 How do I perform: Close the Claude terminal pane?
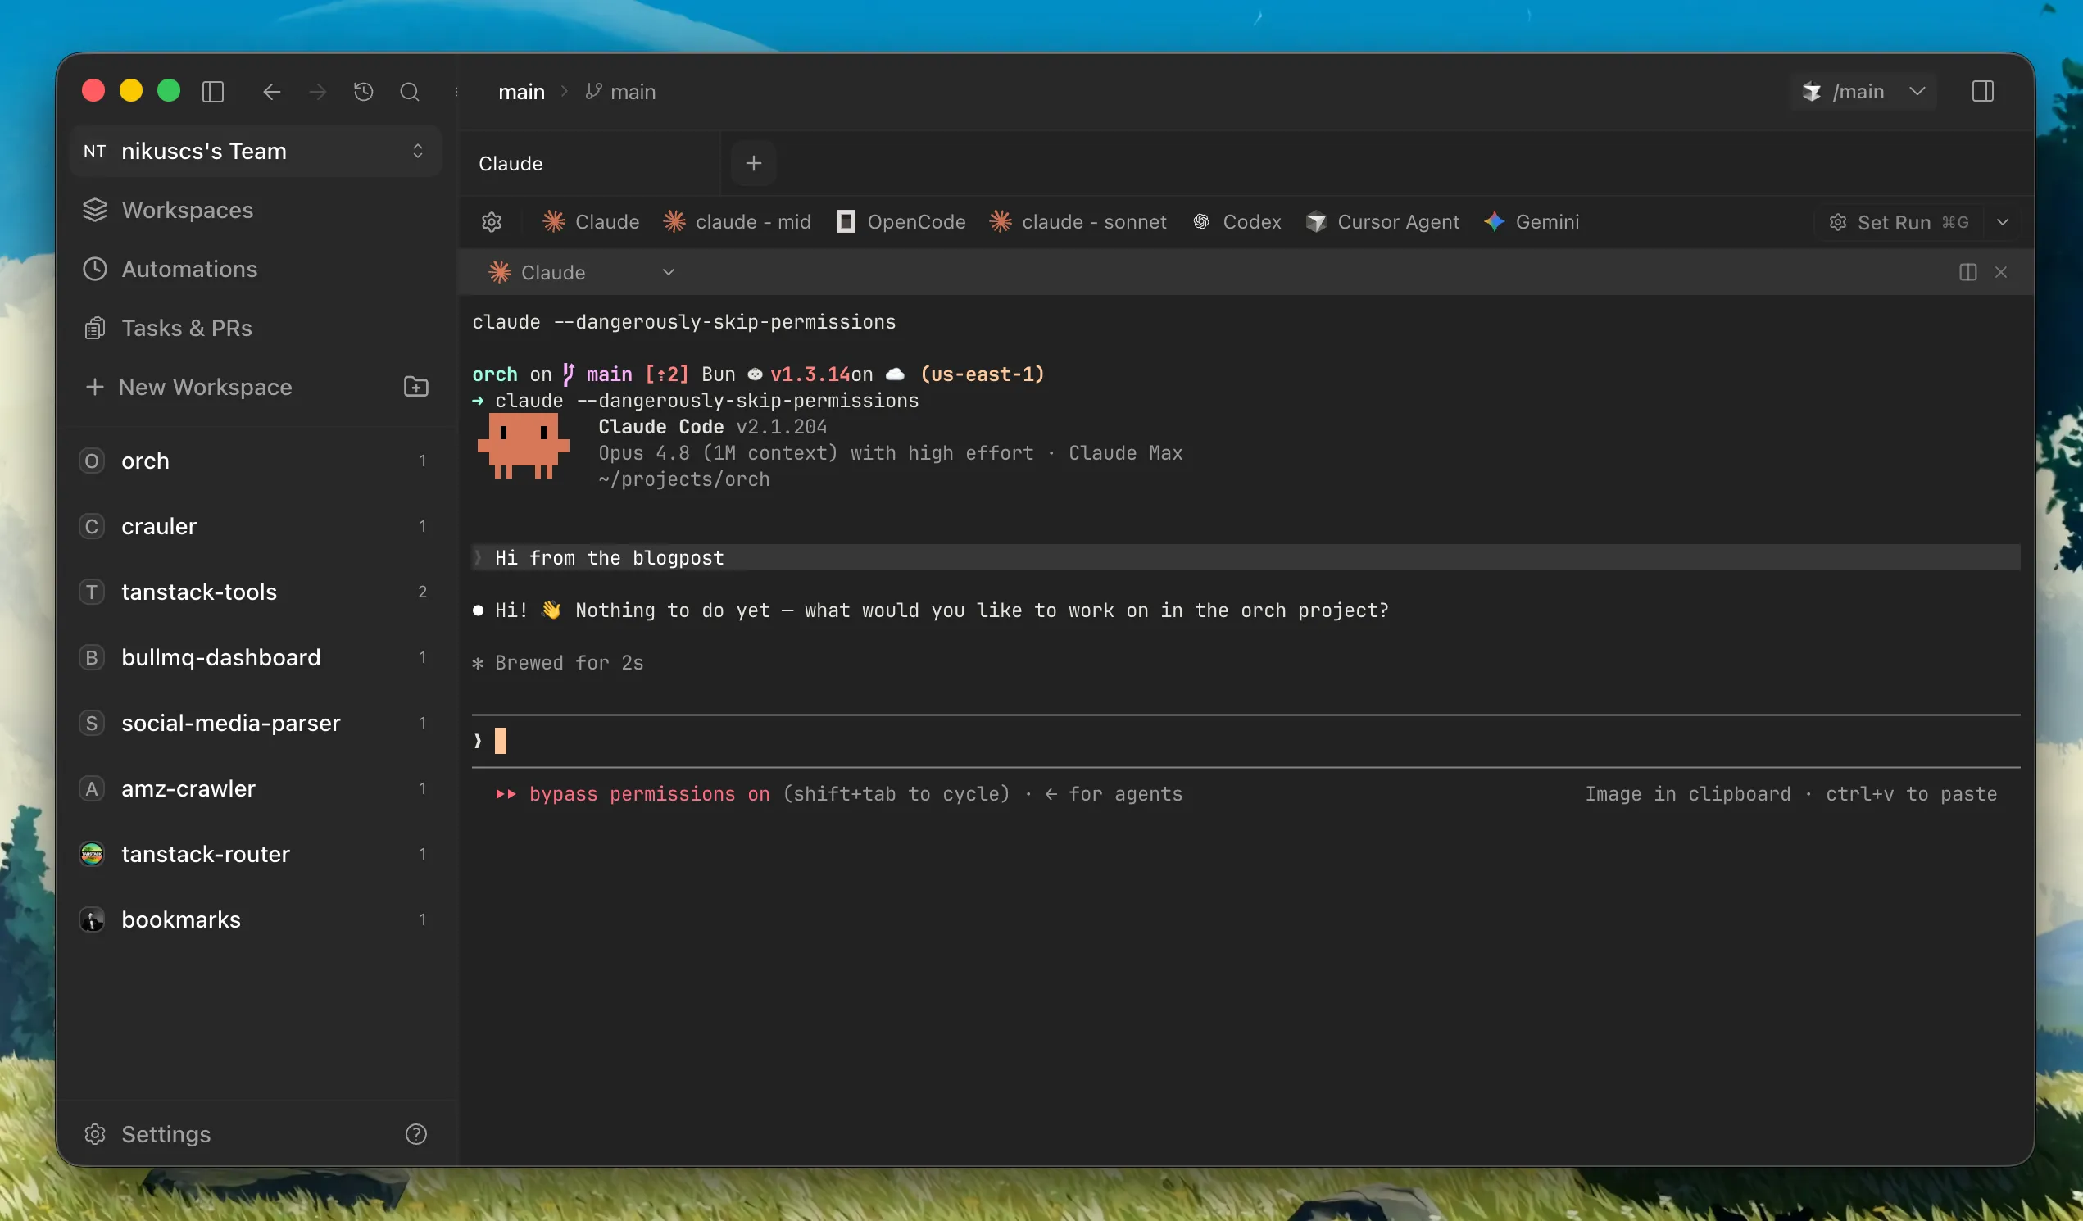(2001, 272)
